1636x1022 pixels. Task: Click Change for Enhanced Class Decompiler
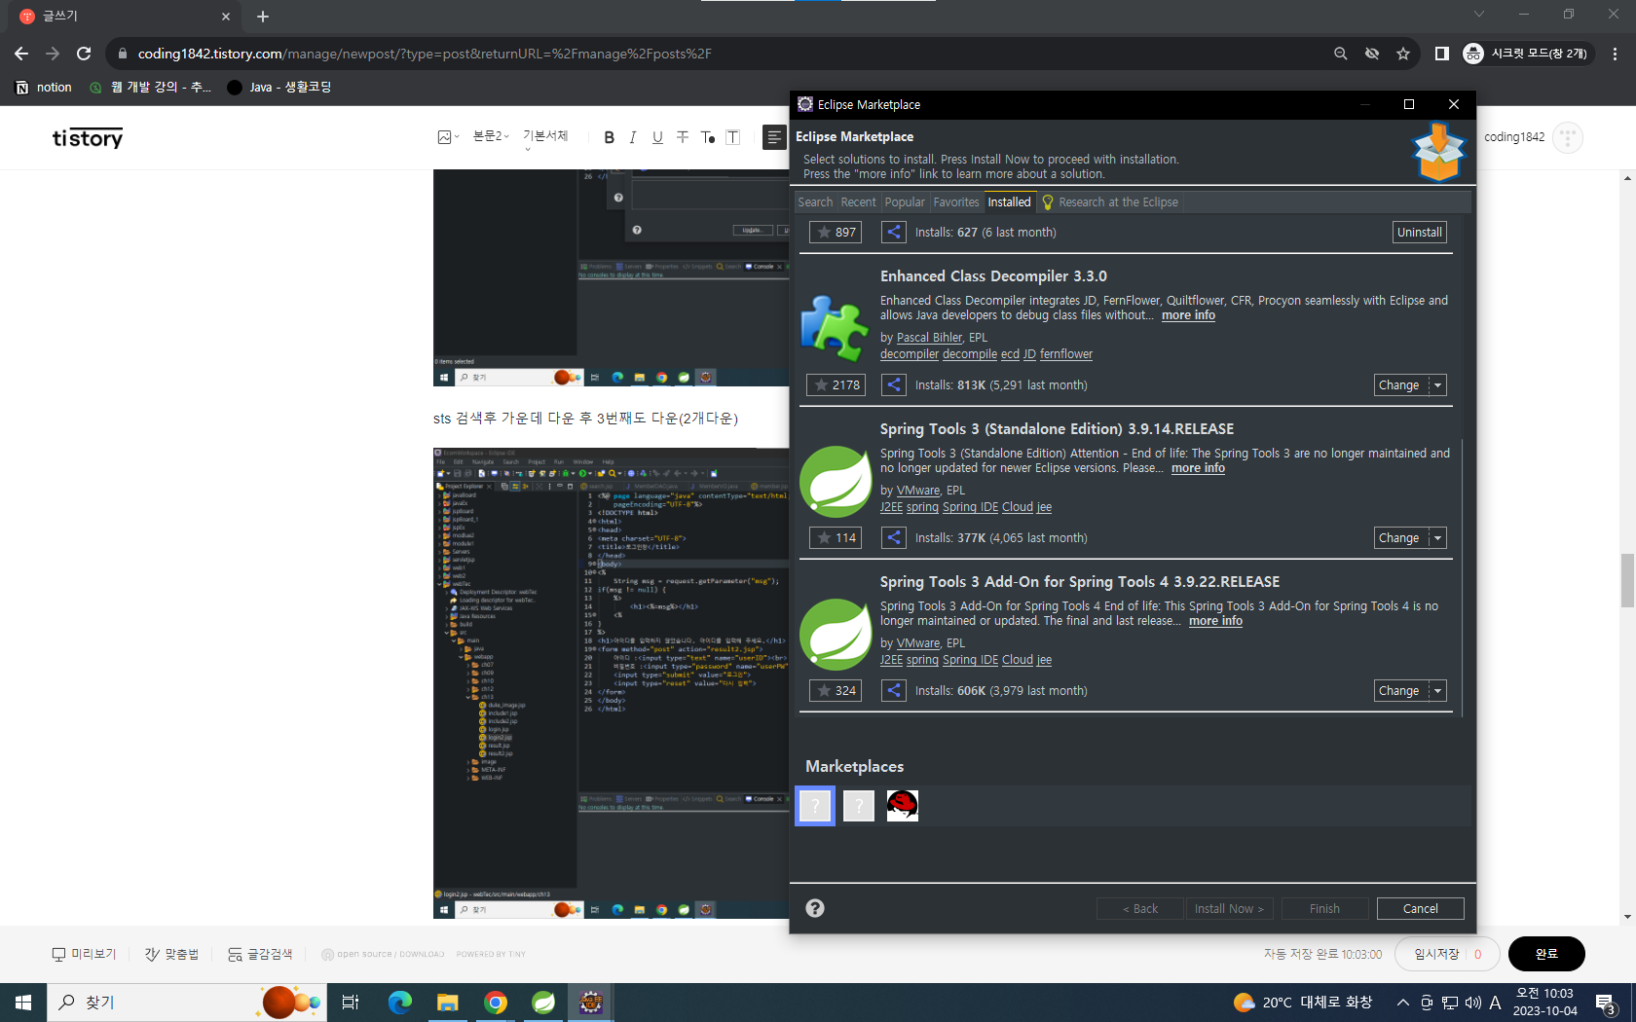point(1399,385)
